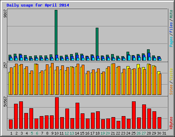175x137 pixels.
Task: Click the 9807 axis value label
Action: point(5,14)
